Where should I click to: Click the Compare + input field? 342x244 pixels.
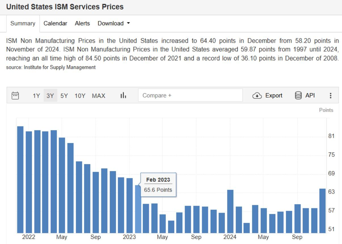[x=190, y=96]
